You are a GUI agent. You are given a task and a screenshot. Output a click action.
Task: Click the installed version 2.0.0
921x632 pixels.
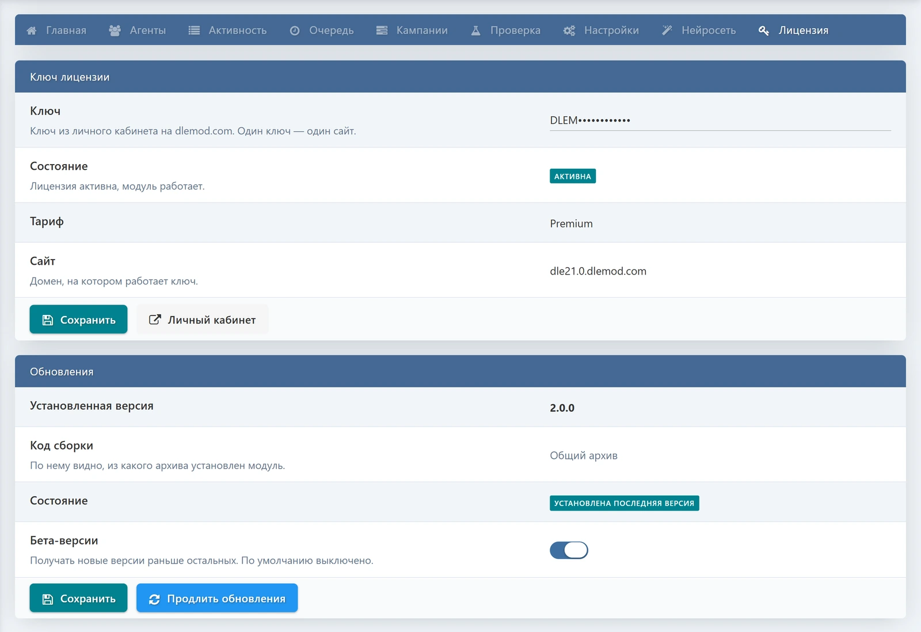[x=562, y=408]
